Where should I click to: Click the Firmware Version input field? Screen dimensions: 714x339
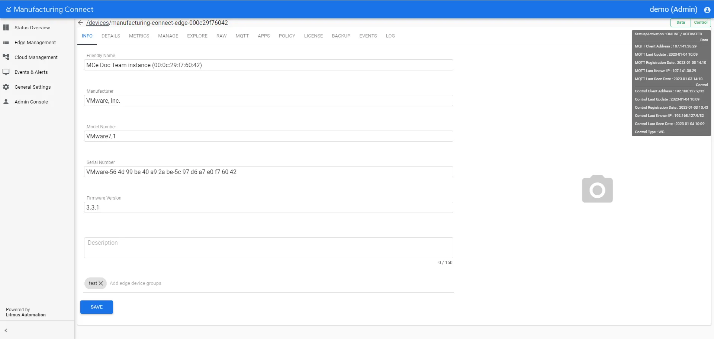click(x=268, y=207)
